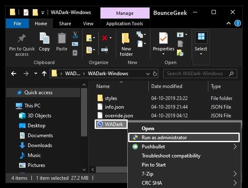Image resolution: width=248 pixels, height=188 pixels.
Task: Expand 7-Zip submenu arrow
Action: pyautogui.click(x=235, y=174)
